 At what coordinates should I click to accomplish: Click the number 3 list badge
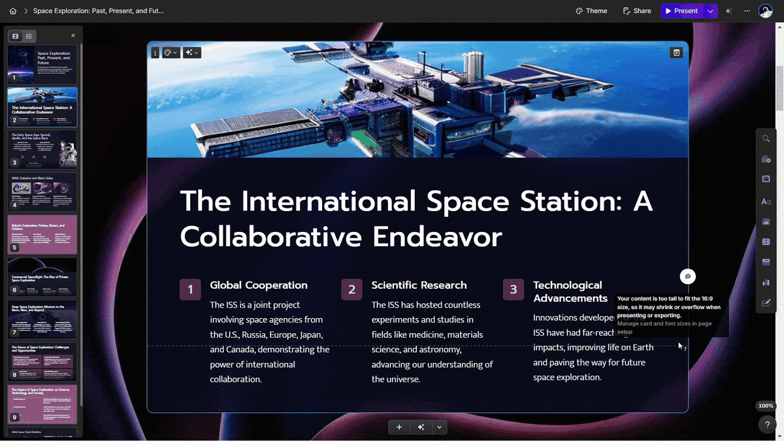(x=514, y=289)
